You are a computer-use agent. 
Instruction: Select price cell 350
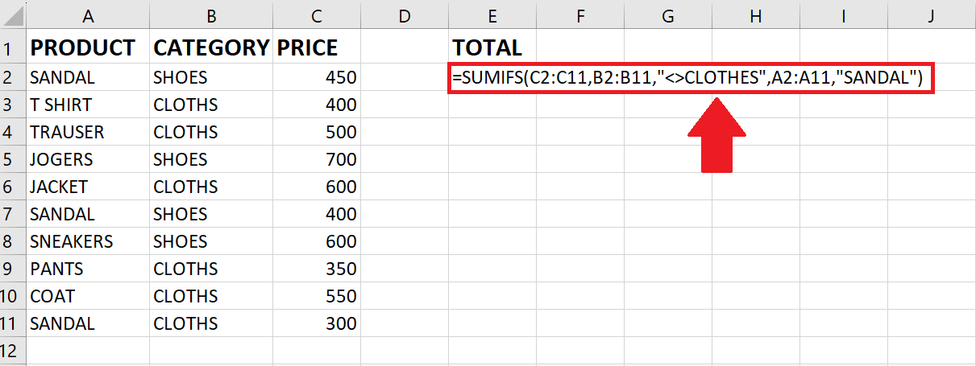tap(317, 269)
